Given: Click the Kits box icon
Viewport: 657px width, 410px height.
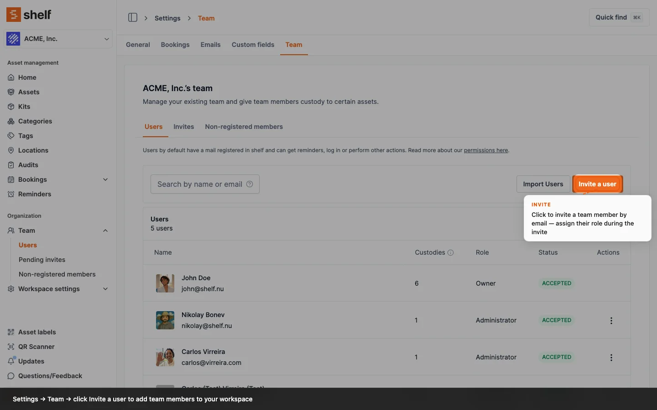Looking at the screenshot, I should [x=11, y=107].
